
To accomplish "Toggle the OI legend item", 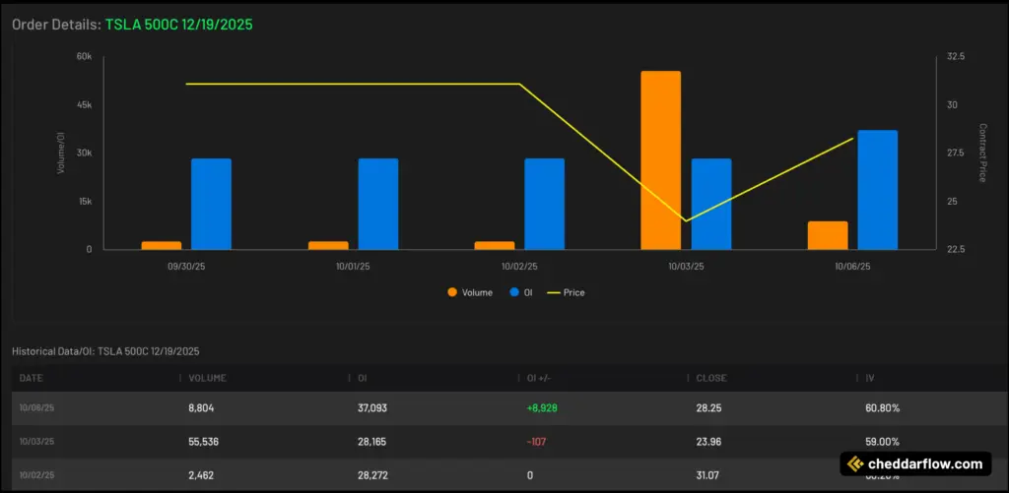I will (x=521, y=292).
